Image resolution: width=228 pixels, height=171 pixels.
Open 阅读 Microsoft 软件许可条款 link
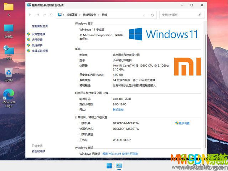(120, 154)
